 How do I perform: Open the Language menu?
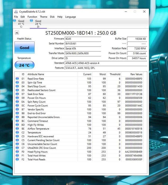pyautogui.click(x=70, y=17)
